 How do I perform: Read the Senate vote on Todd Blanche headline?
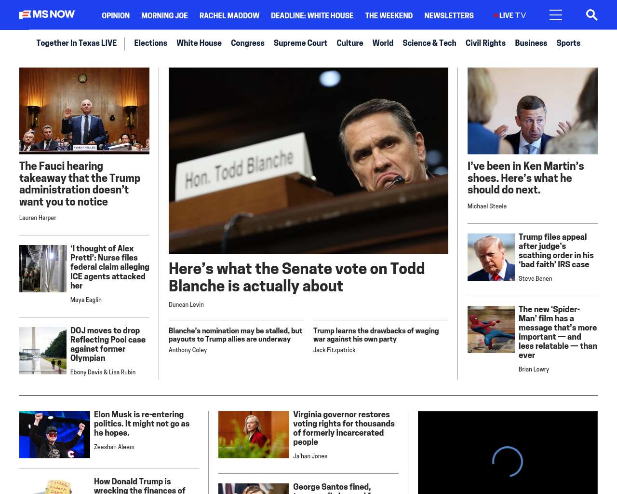[296, 277]
